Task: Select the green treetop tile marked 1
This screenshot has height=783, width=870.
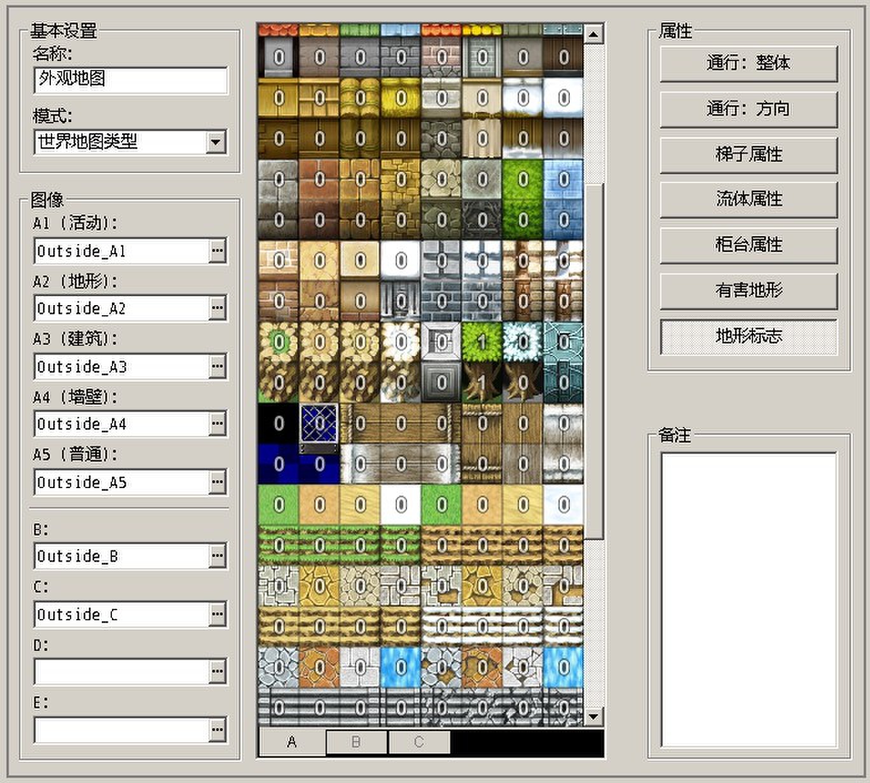Action: pos(482,342)
